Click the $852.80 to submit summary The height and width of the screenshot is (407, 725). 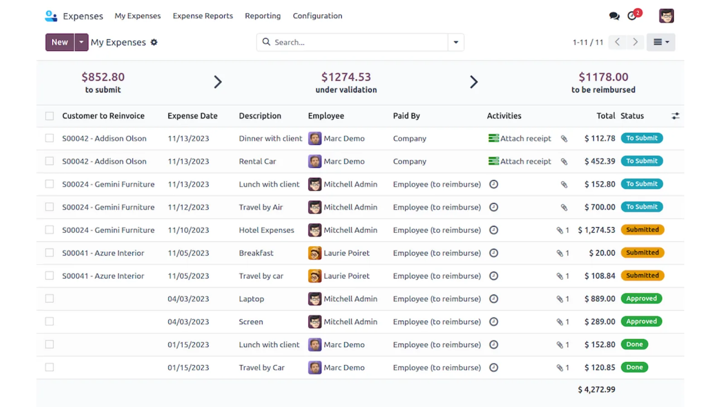[103, 82]
